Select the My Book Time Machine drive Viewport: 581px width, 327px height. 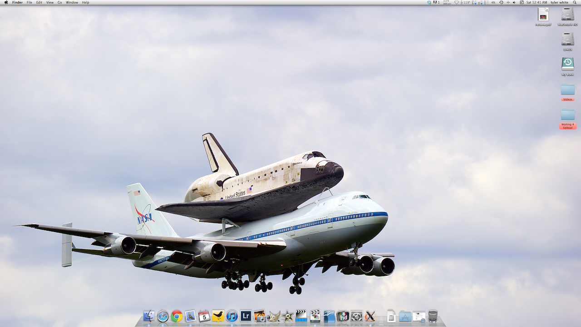(x=568, y=66)
